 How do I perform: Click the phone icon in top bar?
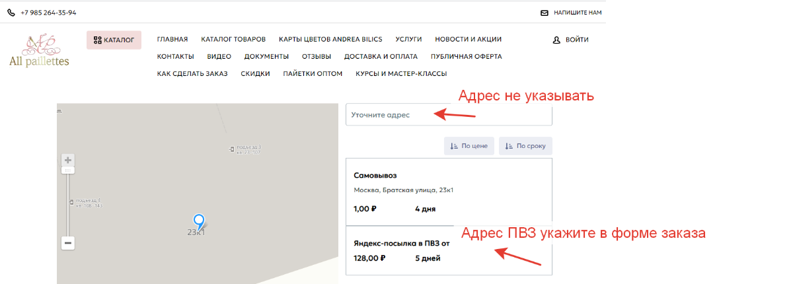click(x=11, y=13)
